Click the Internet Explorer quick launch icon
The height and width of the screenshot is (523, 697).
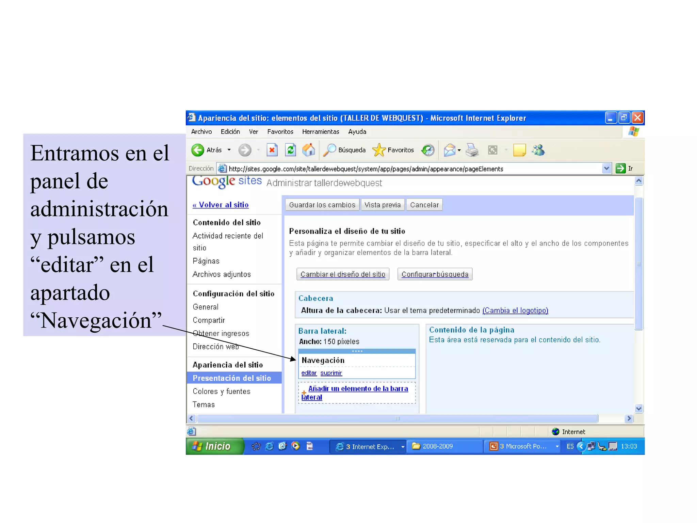(x=269, y=446)
